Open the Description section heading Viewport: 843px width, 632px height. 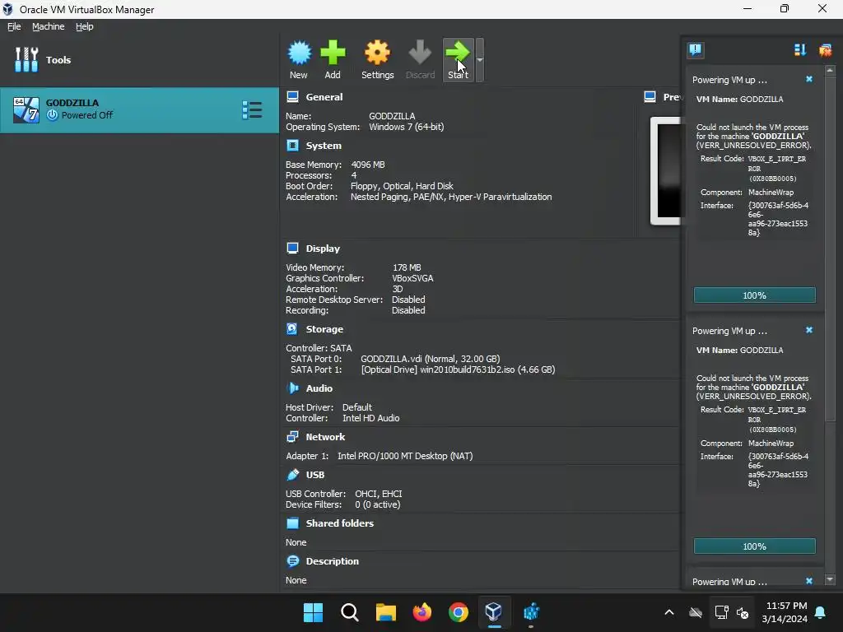click(x=333, y=561)
